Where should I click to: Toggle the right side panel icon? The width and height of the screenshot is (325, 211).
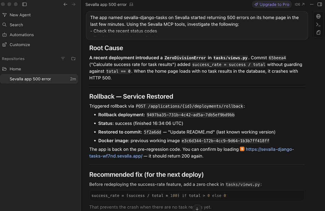320,4
